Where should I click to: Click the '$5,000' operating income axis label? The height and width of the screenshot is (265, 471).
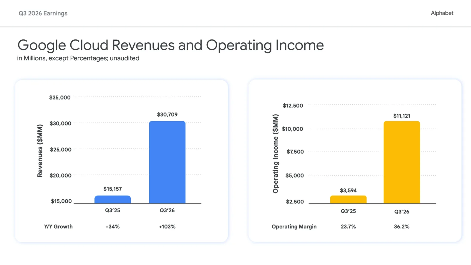(x=295, y=176)
